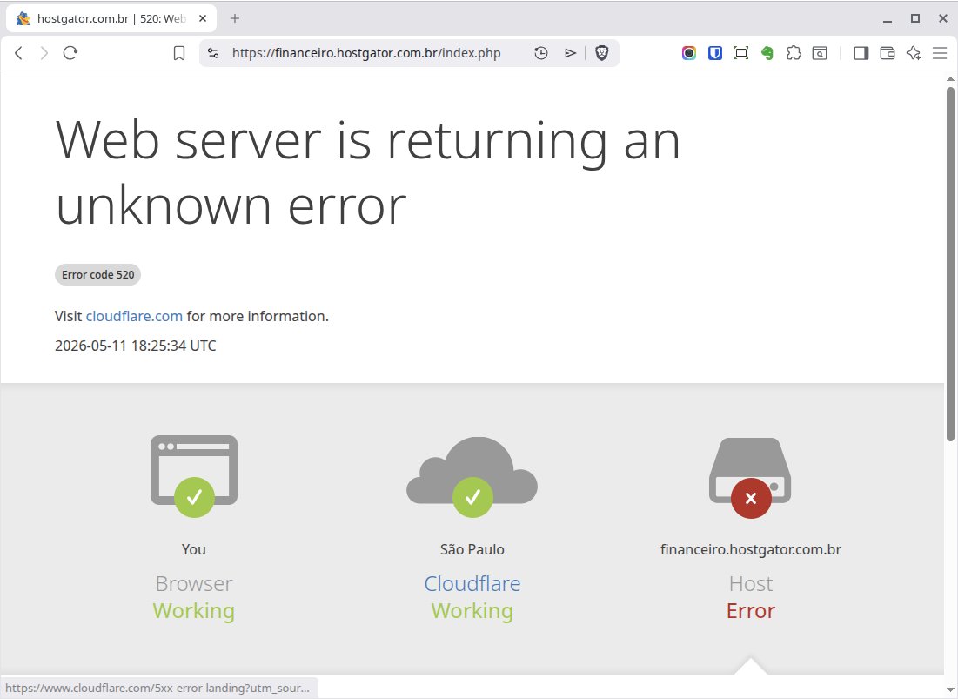Open the colorful circle lens extension
The width and height of the screenshot is (958, 699).
point(689,53)
